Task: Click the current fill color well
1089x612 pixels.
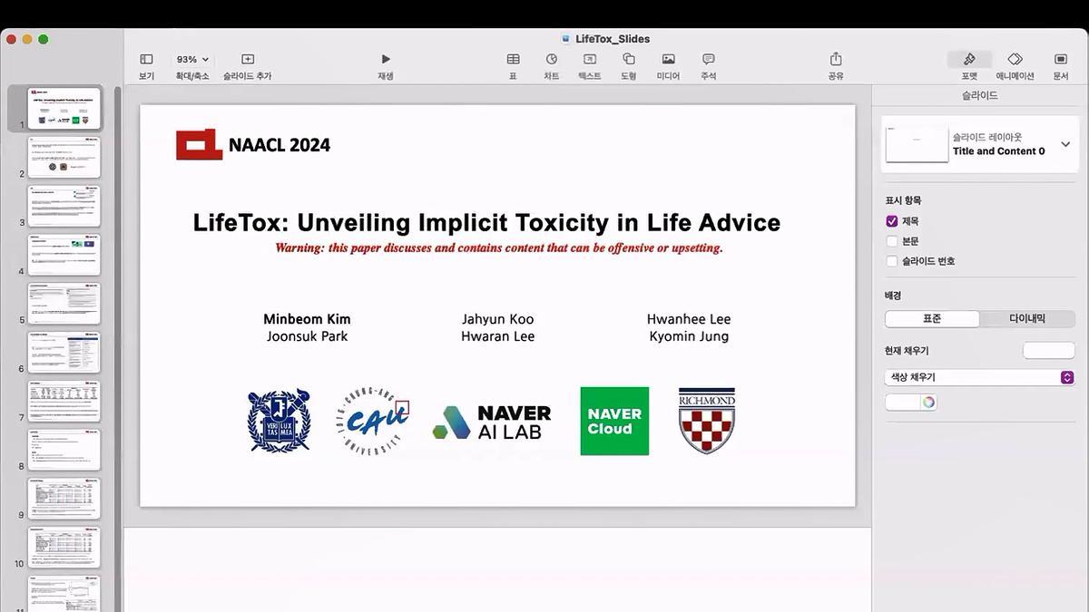Action: (1048, 350)
